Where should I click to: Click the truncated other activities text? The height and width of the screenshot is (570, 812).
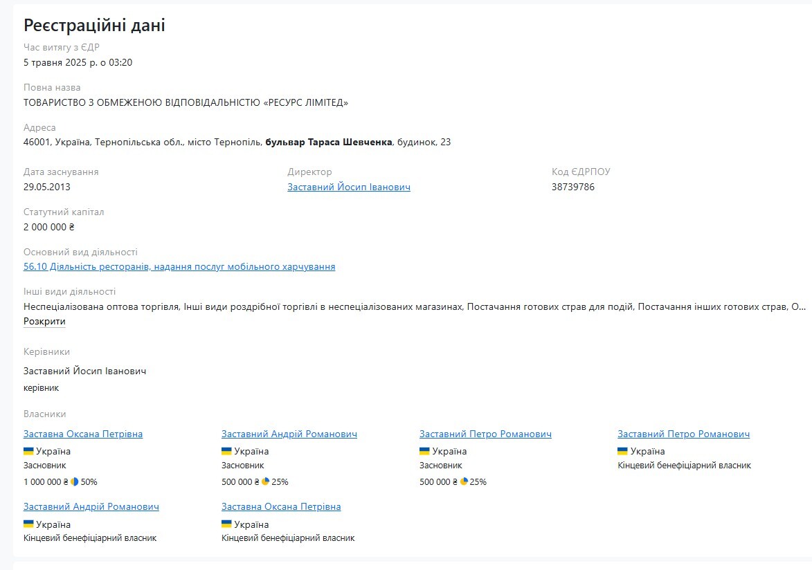[x=414, y=307]
